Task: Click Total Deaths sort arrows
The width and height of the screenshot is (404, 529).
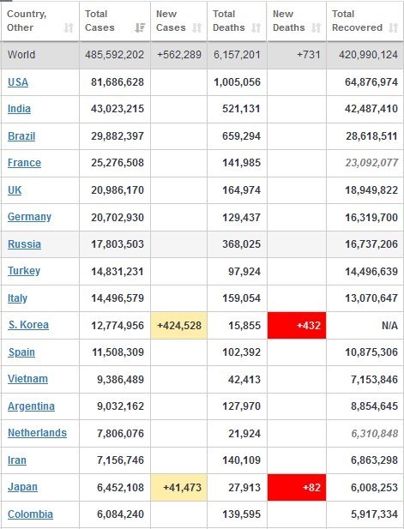Action: coord(256,27)
